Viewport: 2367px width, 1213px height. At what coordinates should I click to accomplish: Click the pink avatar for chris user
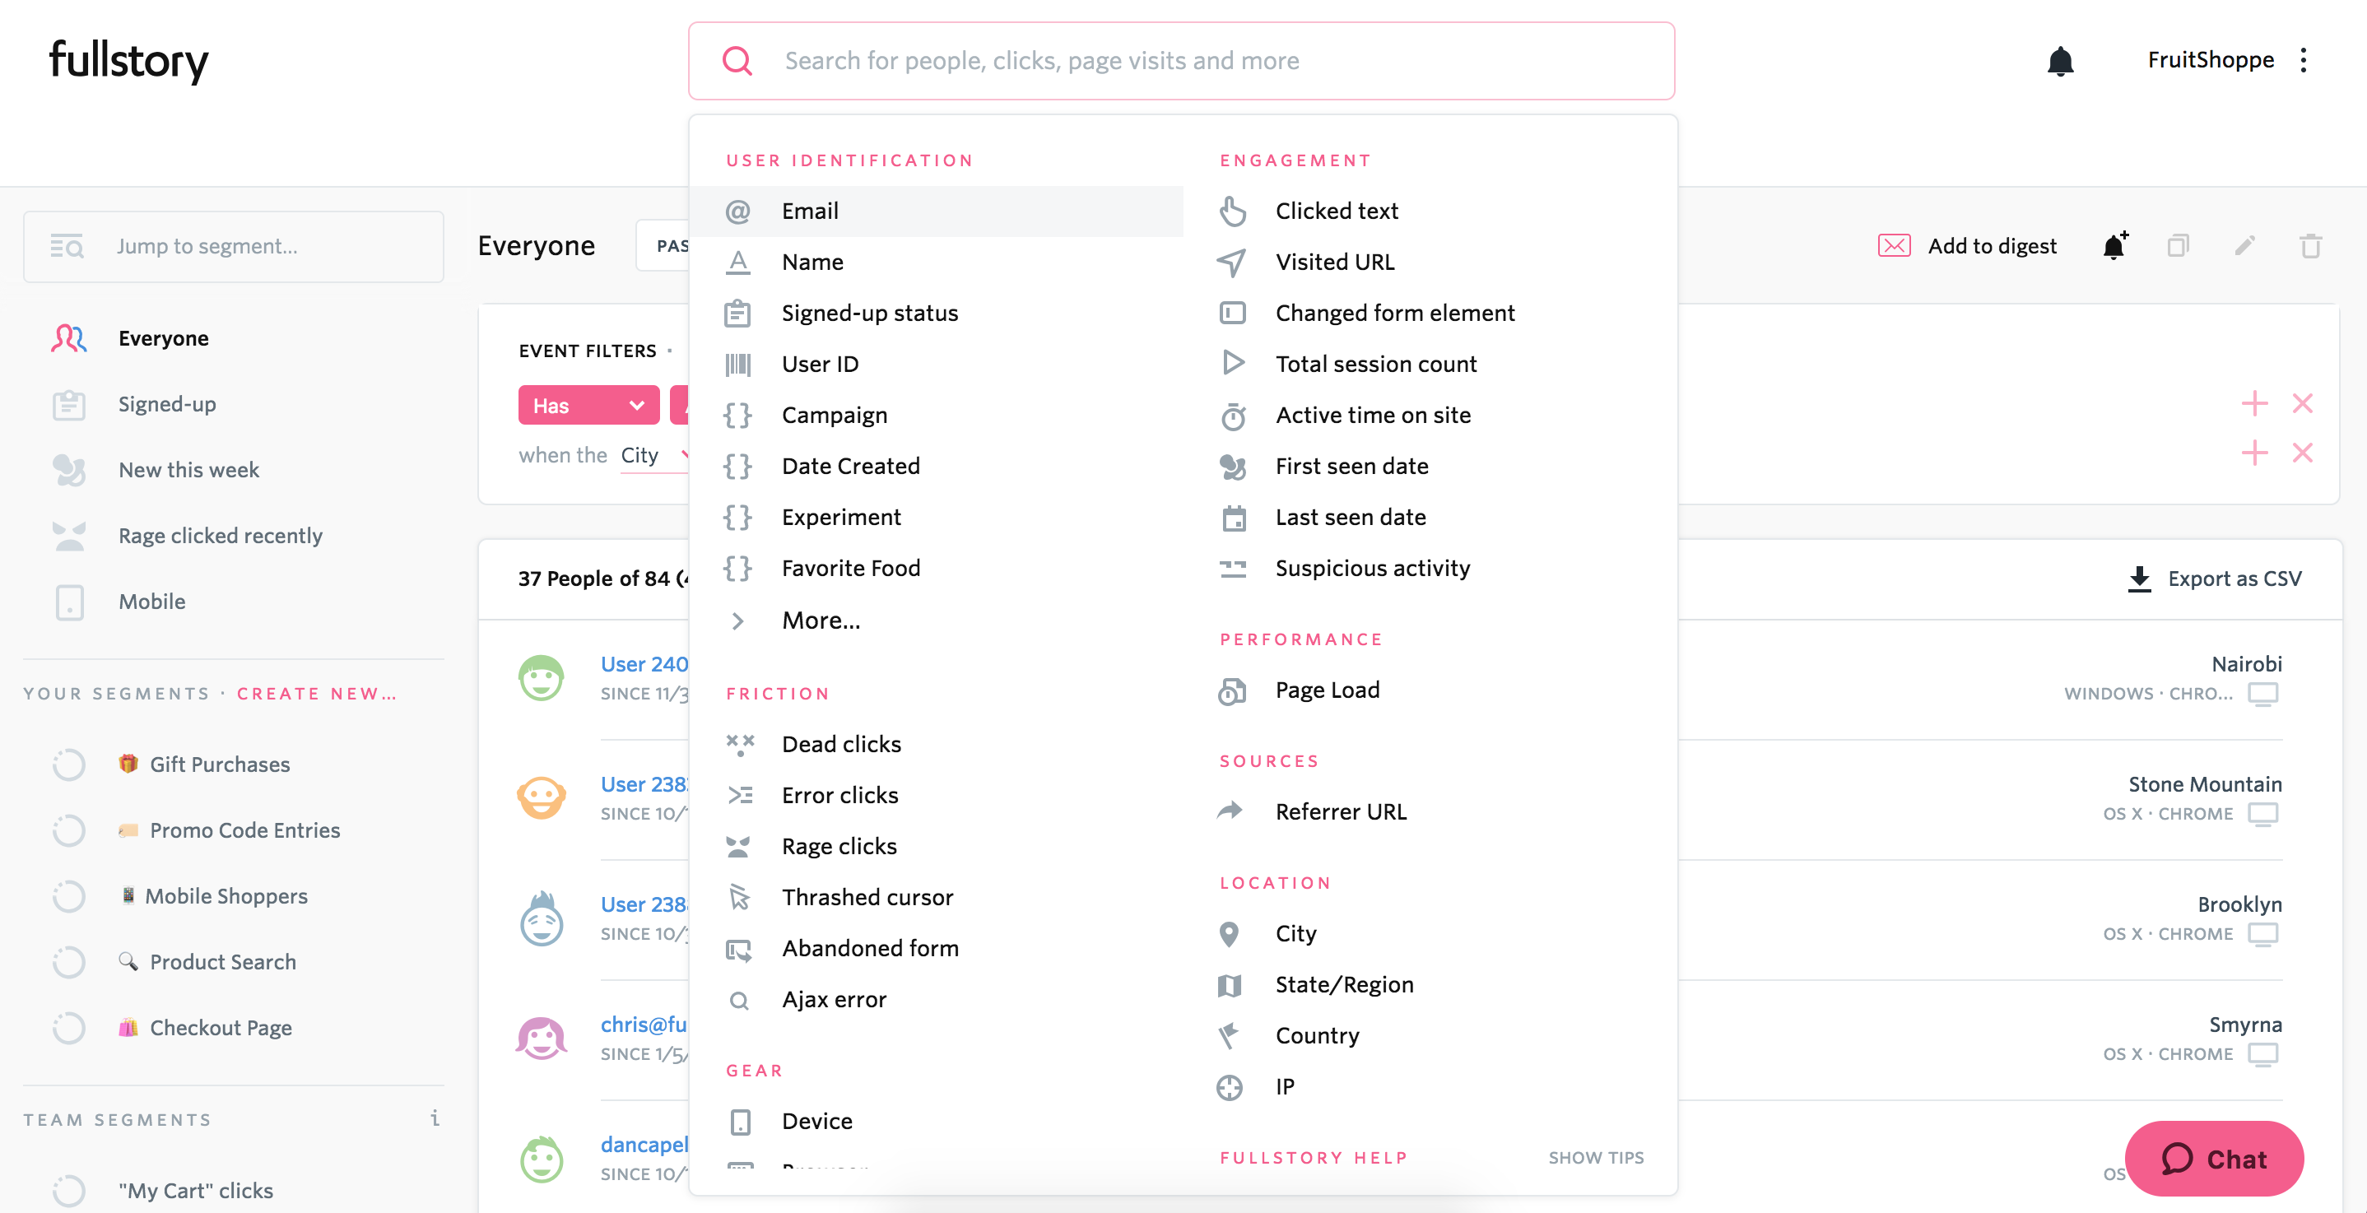click(542, 1039)
